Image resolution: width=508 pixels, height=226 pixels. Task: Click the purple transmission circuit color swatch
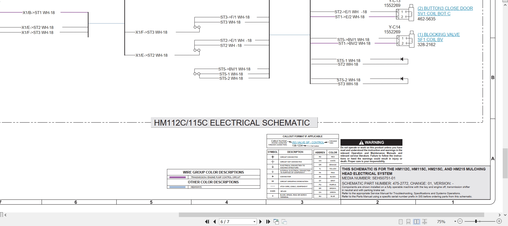pos(178,177)
